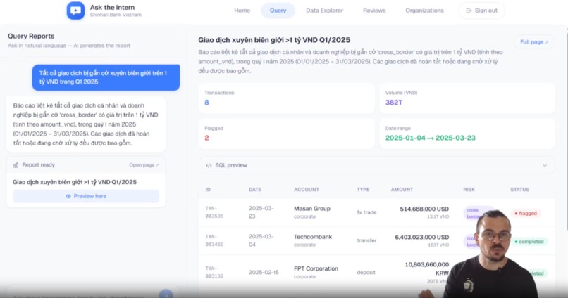
Task: Click the date range 2025-01-04 to 2025-03-23
Action: [431, 138]
